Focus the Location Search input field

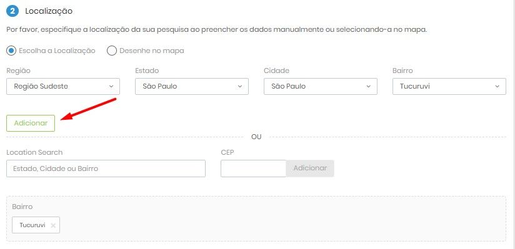tap(106, 168)
